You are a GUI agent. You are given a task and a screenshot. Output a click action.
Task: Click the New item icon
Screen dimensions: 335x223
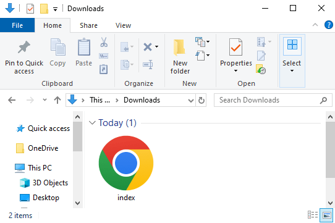click(x=200, y=42)
